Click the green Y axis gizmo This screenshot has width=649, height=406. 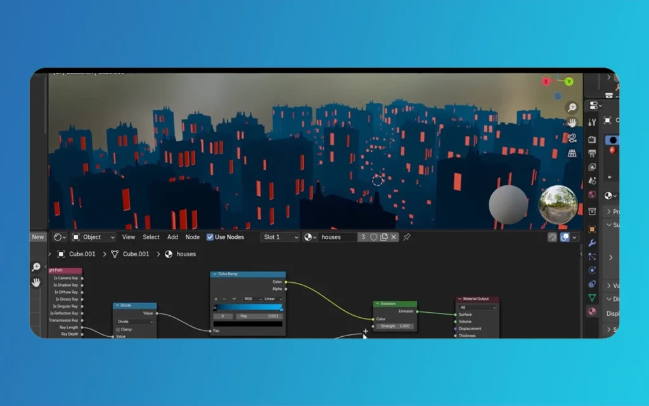(x=569, y=82)
